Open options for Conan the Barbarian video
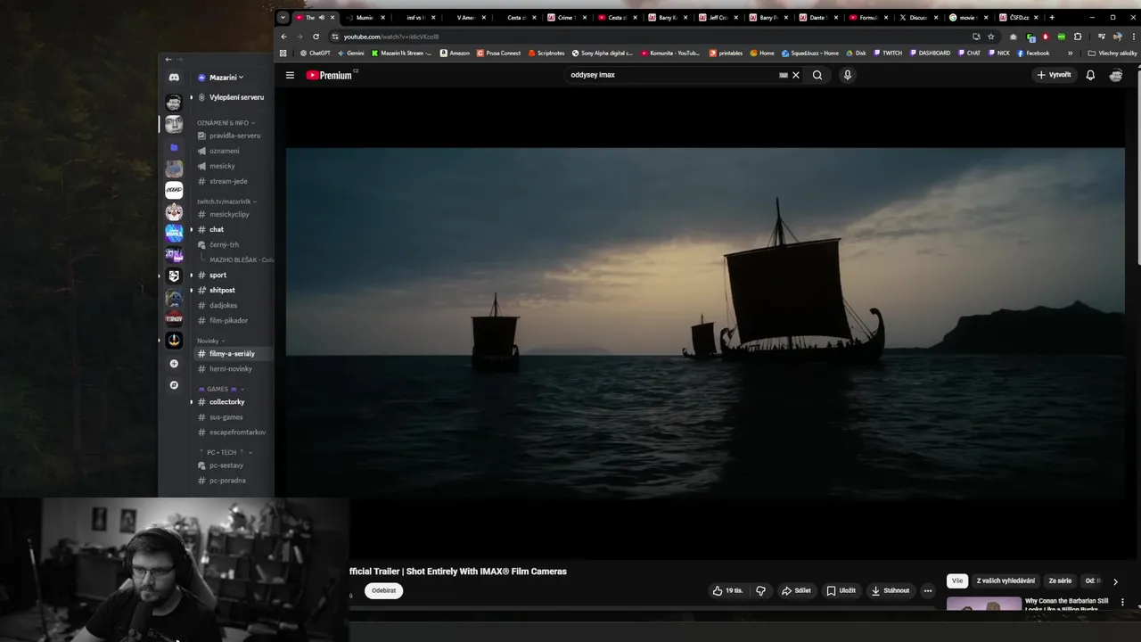The height and width of the screenshot is (642, 1141). [x=1122, y=602]
